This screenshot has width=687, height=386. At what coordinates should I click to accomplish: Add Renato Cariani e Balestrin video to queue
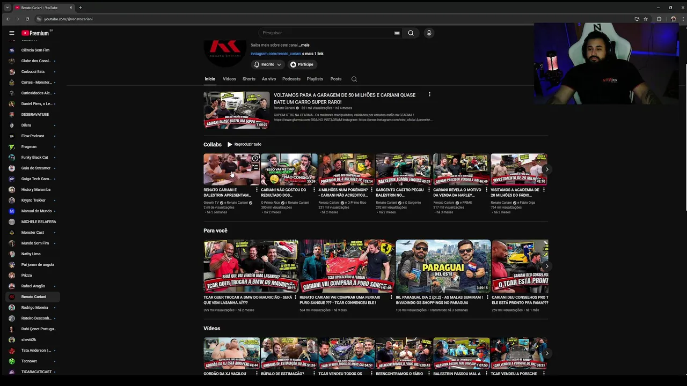255,167
